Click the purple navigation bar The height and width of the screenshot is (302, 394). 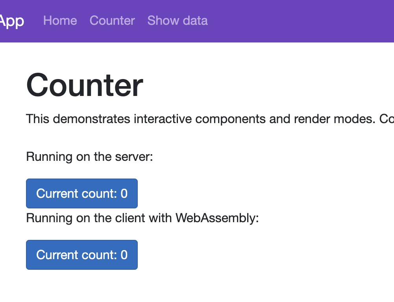pyautogui.click(x=276, y=21)
